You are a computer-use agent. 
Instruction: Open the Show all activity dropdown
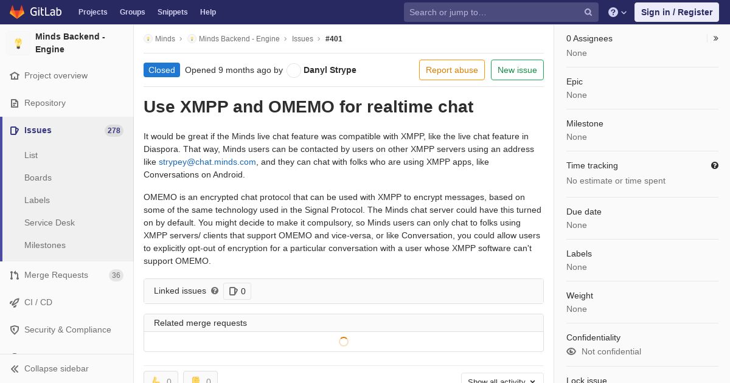[502, 379]
